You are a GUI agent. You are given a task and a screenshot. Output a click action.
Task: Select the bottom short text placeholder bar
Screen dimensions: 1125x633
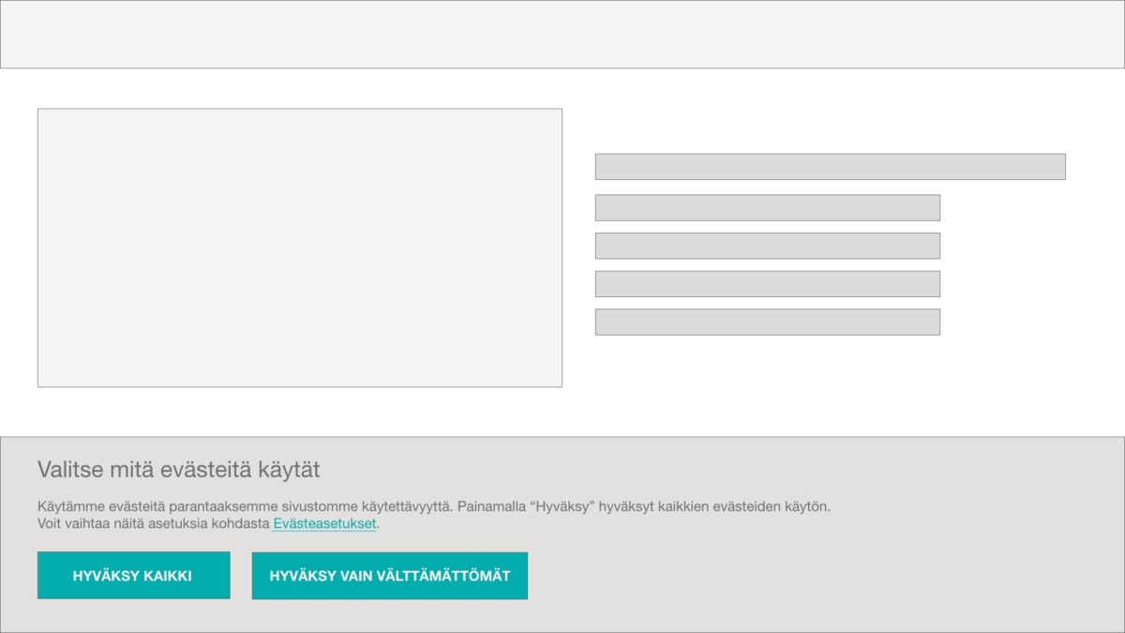(767, 322)
